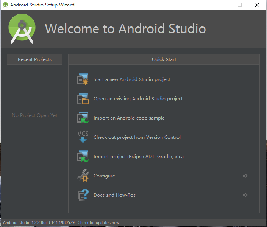Viewport: 267px width, 227px height.
Task: Click the VCS checkout arrow icon
Action: tap(83, 137)
